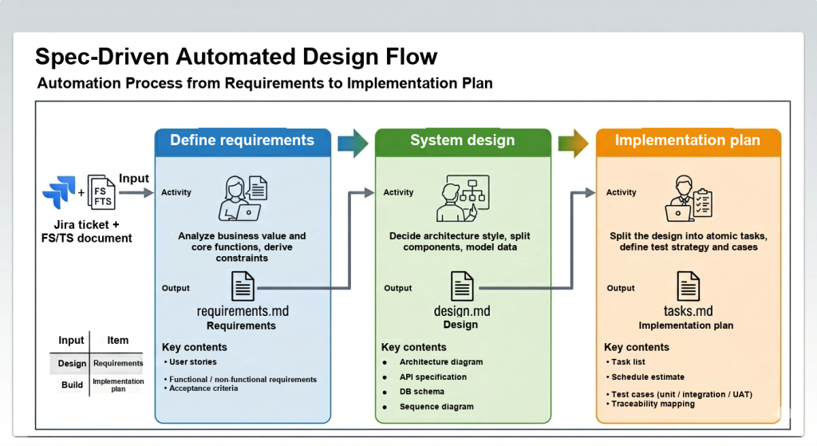The width and height of the screenshot is (817, 446).
Task: Select the Traceability mapping bullet
Action: [x=650, y=404]
